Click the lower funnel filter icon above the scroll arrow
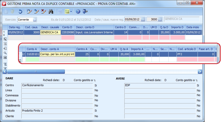The width and height of the screenshot is (223, 122). point(5,68)
